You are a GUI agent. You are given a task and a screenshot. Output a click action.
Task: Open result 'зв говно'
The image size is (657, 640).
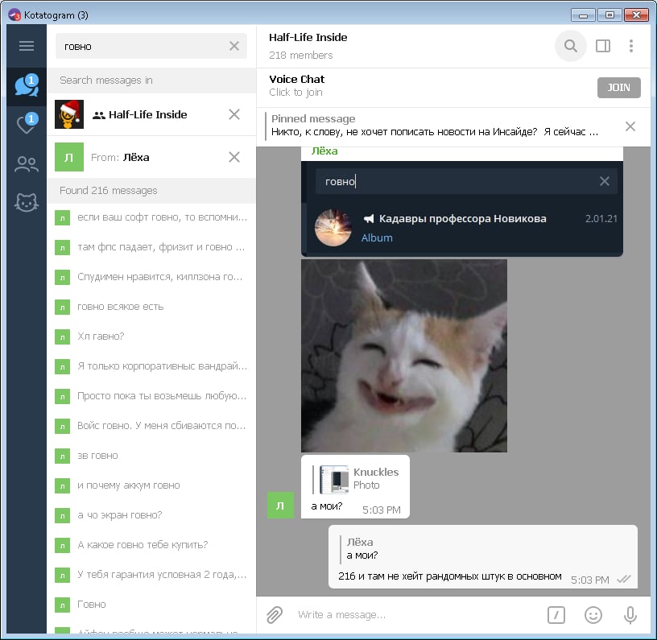pos(151,456)
